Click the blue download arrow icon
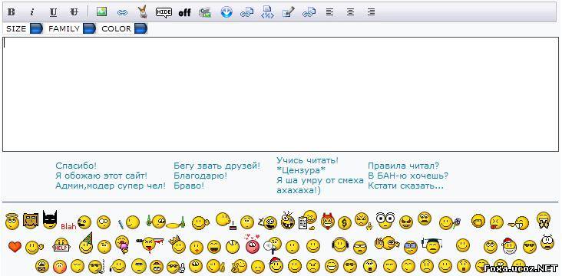562x276 pixels. [226, 12]
